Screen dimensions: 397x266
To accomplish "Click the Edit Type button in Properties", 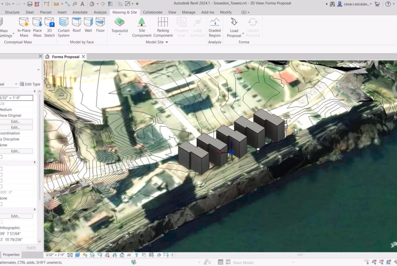I will pos(30,84).
